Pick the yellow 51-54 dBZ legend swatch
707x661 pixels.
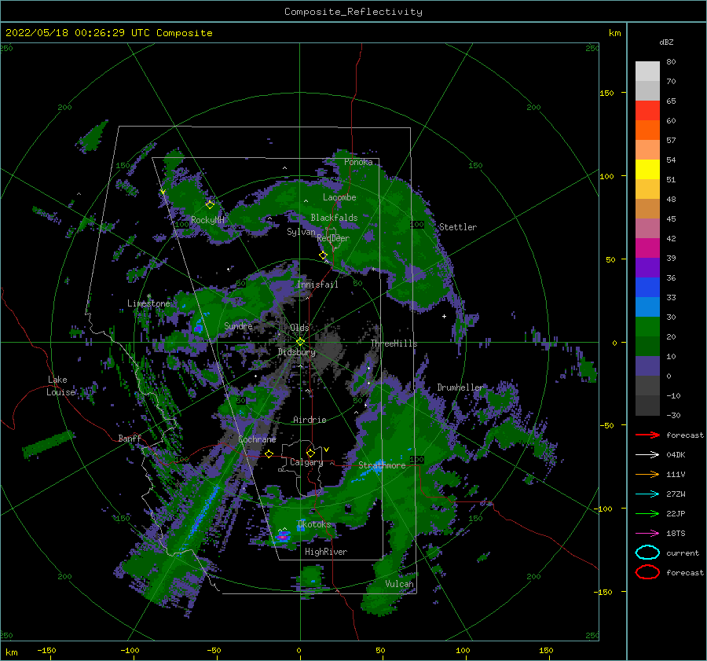[647, 169]
